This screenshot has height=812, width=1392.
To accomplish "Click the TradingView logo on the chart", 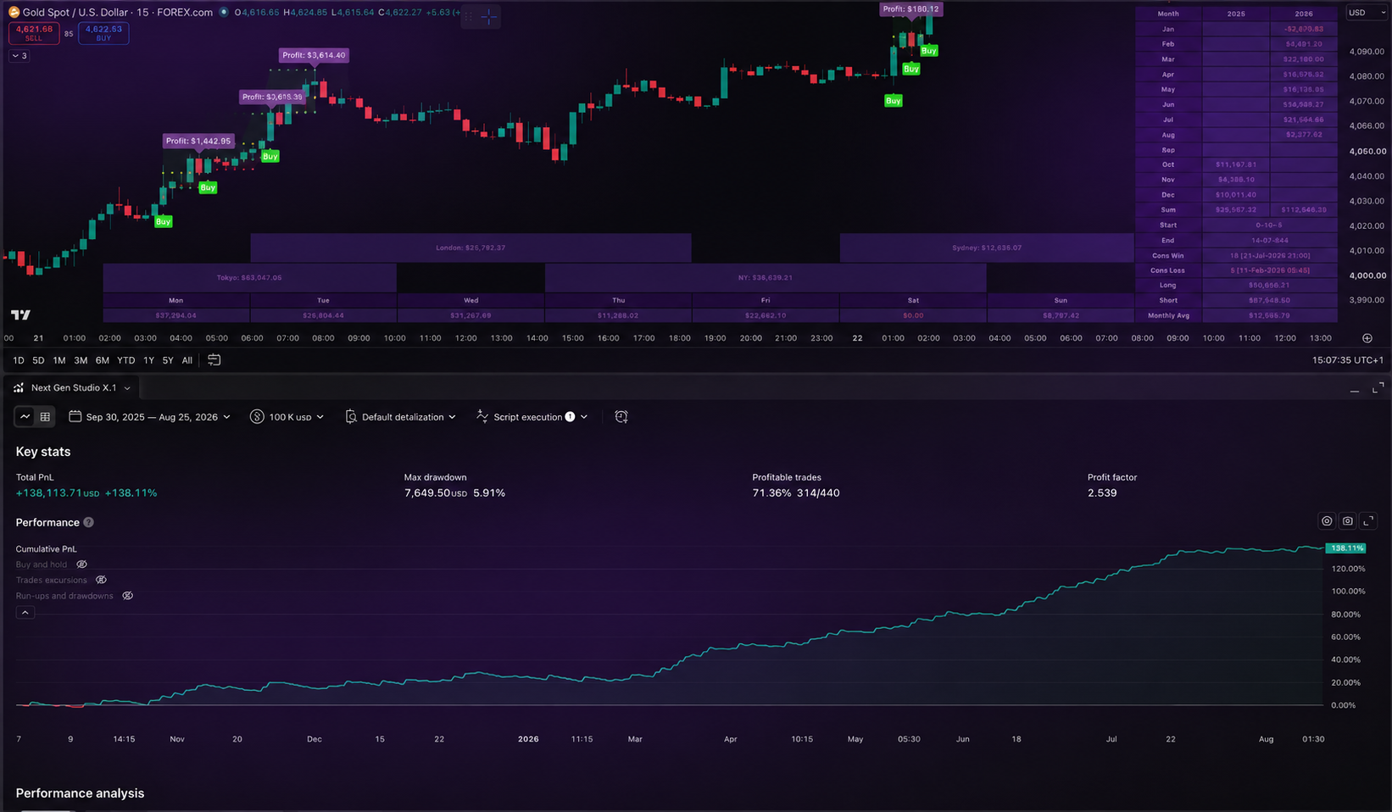I will click(x=20, y=314).
